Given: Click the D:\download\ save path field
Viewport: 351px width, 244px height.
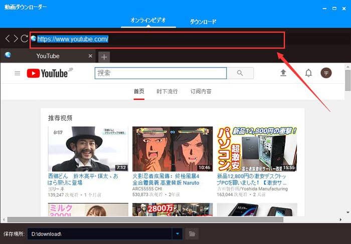Looking at the screenshot, I should [x=100, y=234].
